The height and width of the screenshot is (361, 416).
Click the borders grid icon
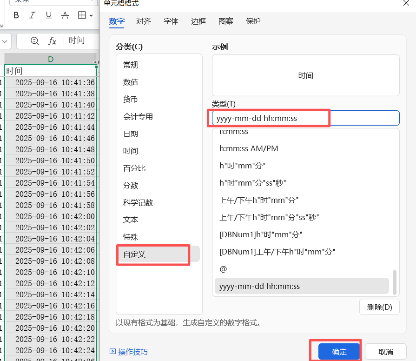[x=82, y=15]
